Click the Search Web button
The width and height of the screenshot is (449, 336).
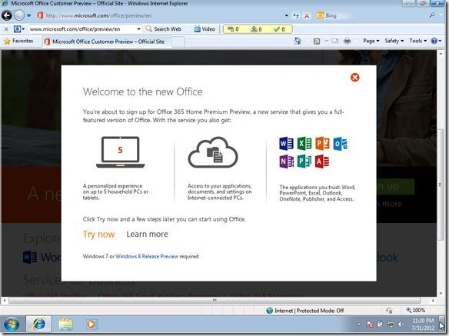(164, 29)
